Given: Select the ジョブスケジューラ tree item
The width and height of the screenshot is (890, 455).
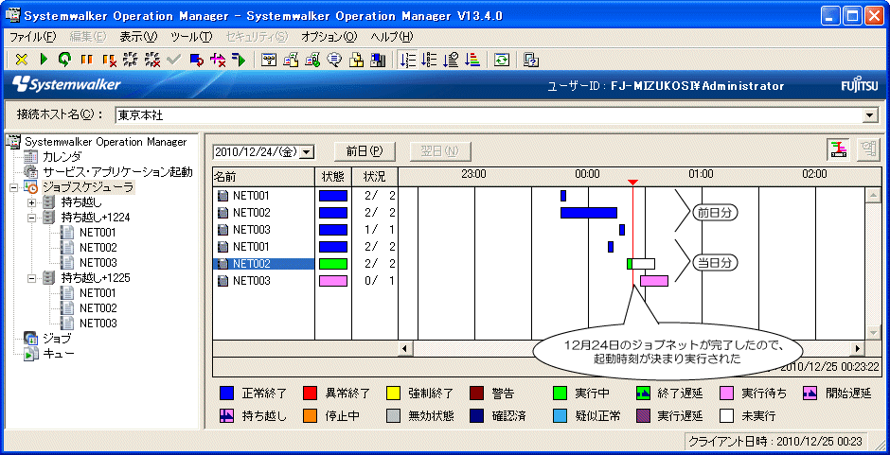Looking at the screenshot, I should [88, 186].
